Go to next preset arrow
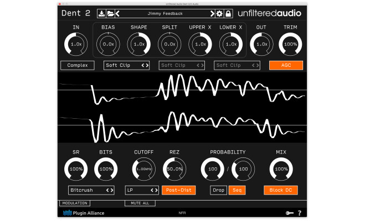 click(212, 14)
